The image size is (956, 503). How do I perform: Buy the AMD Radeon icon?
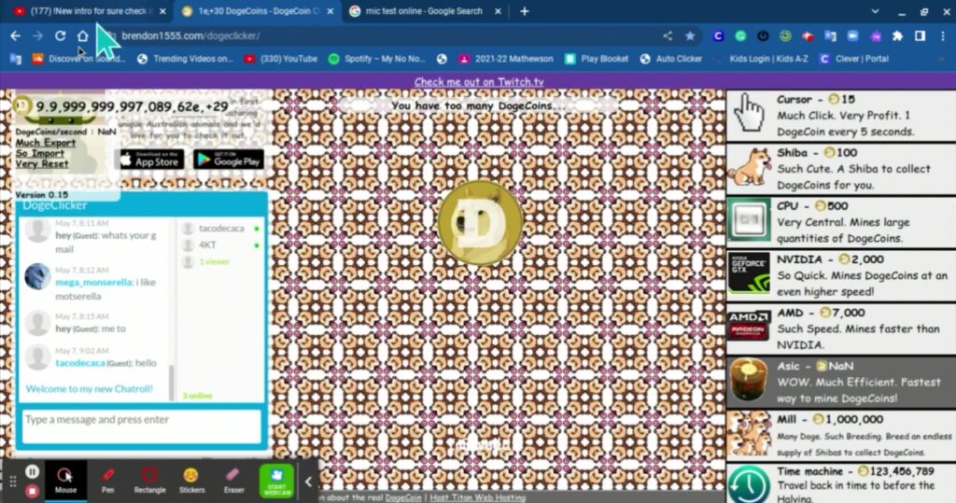click(x=749, y=328)
